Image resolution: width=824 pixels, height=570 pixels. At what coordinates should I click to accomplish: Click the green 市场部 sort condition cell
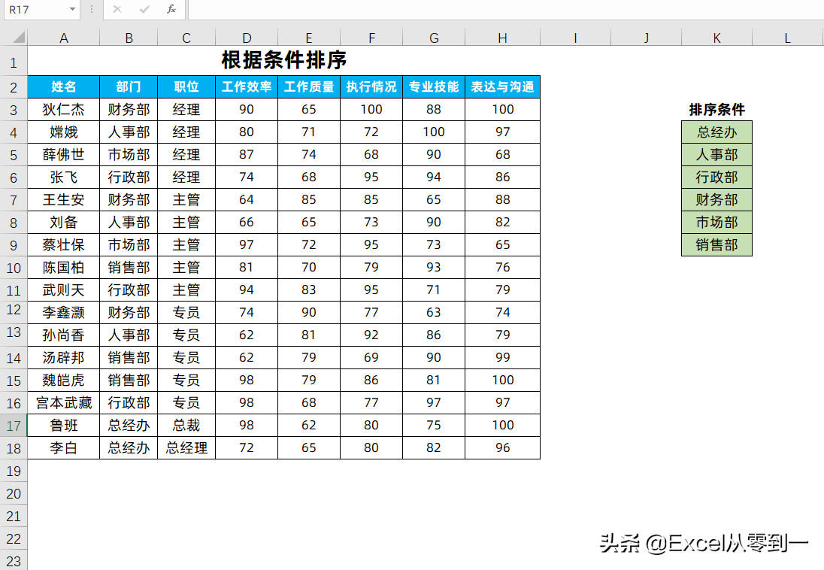point(716,223)
